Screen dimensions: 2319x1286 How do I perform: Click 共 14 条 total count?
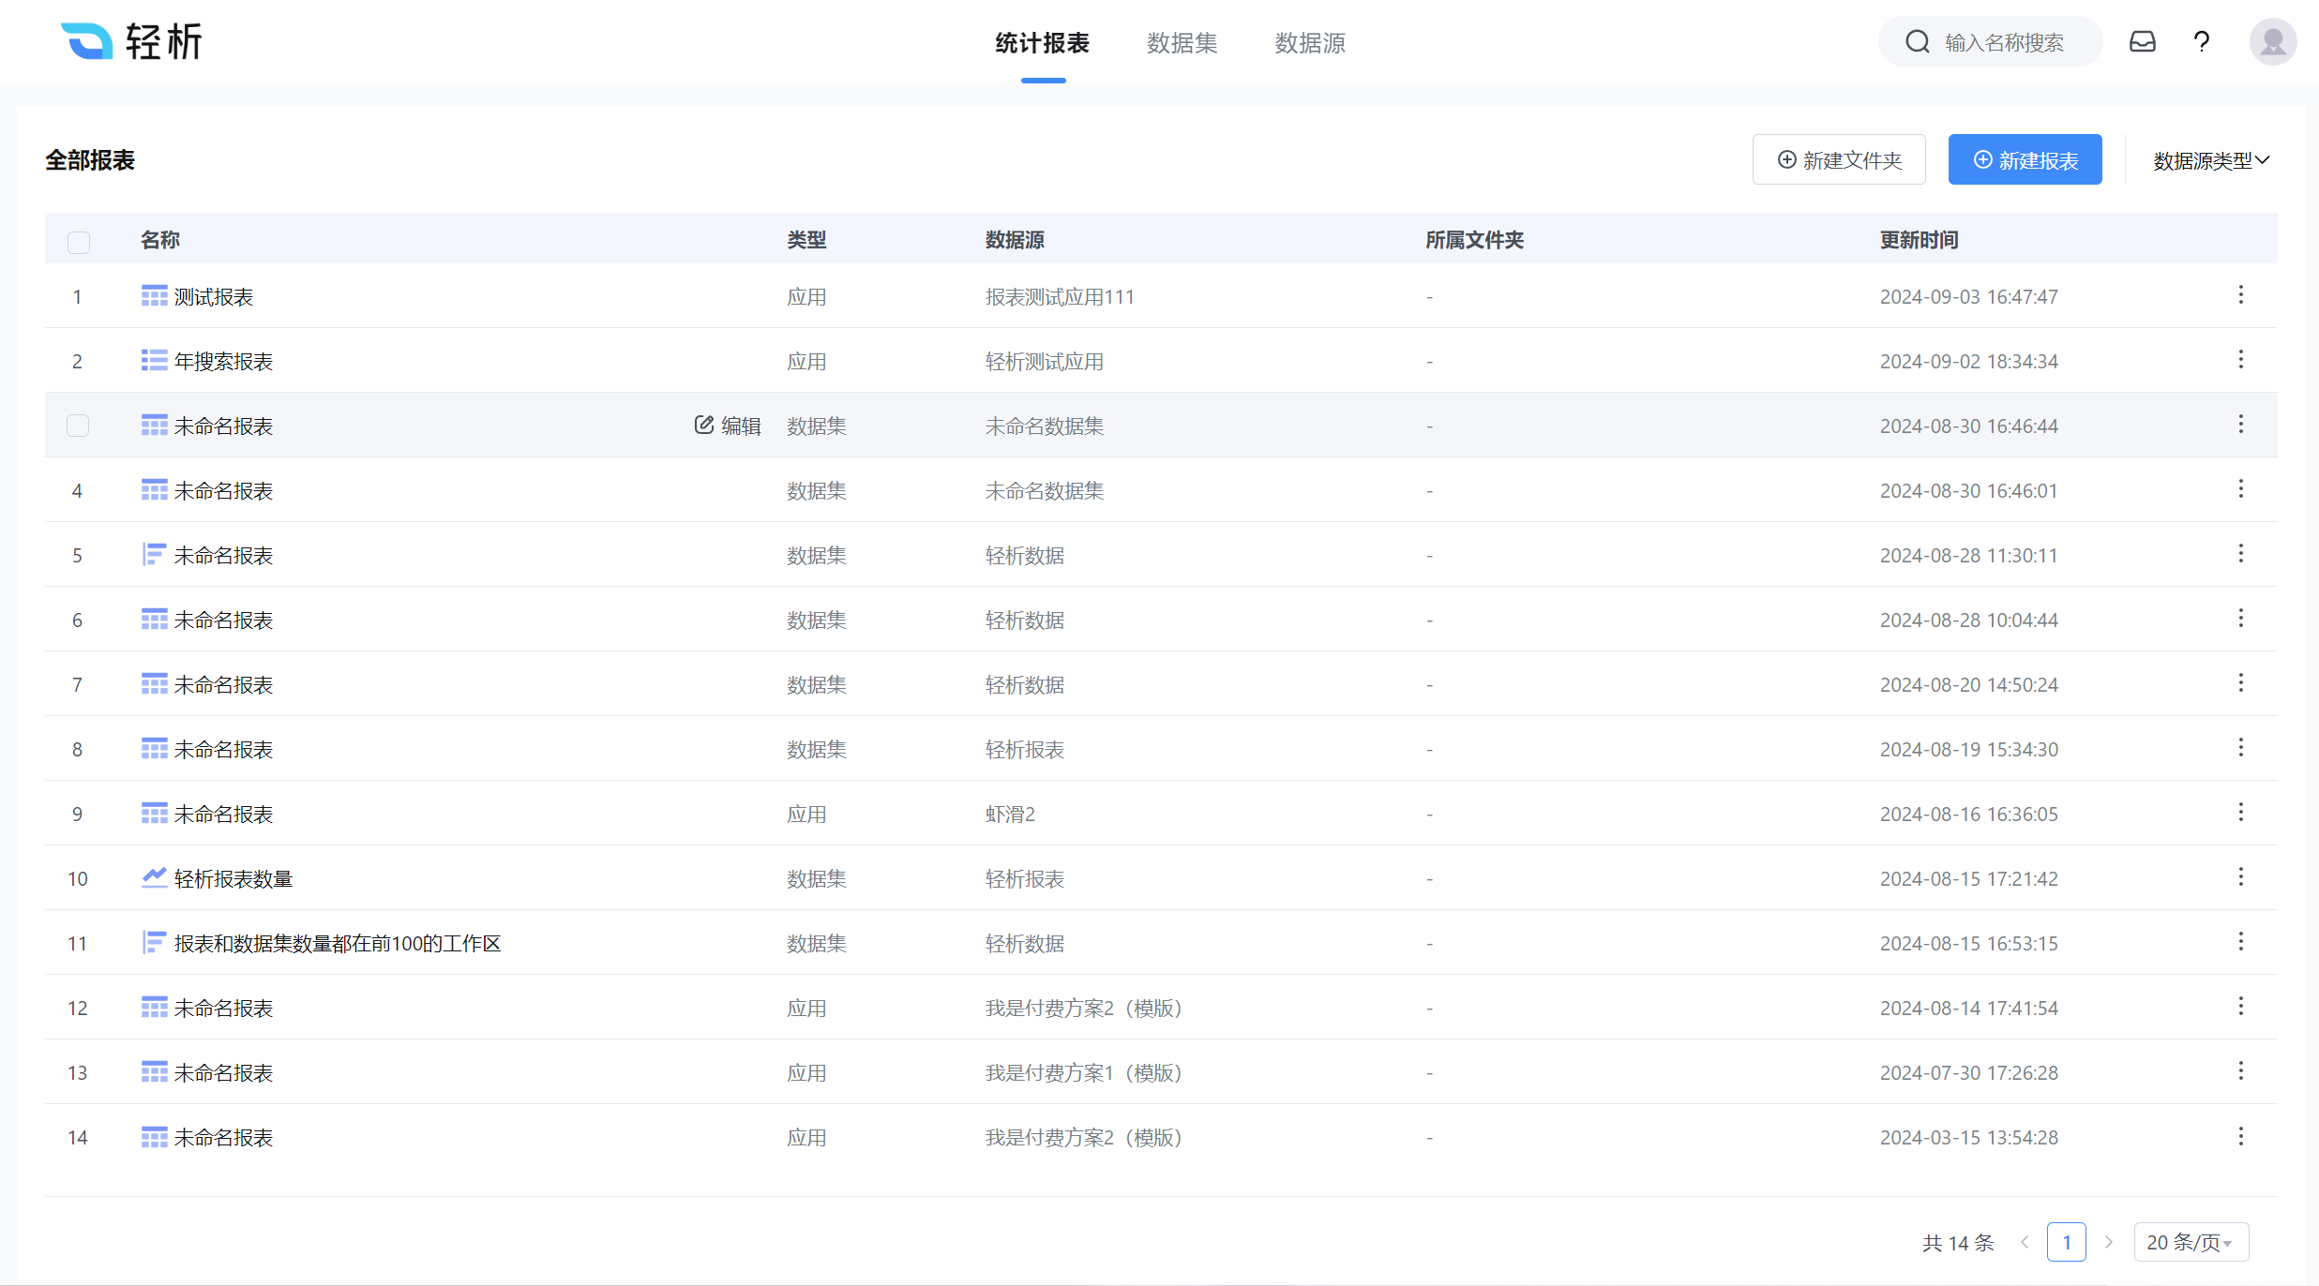coord(1958,1243)
